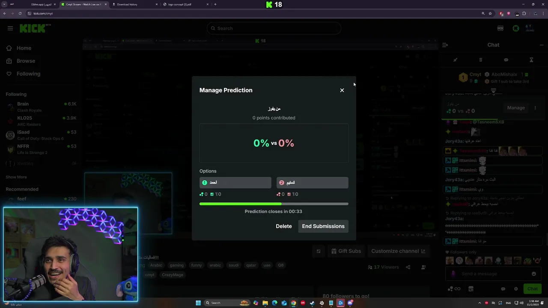Click the qatar tag
Image resolution: width=548 pixels, height=308 pixels.
pos(251,265)
